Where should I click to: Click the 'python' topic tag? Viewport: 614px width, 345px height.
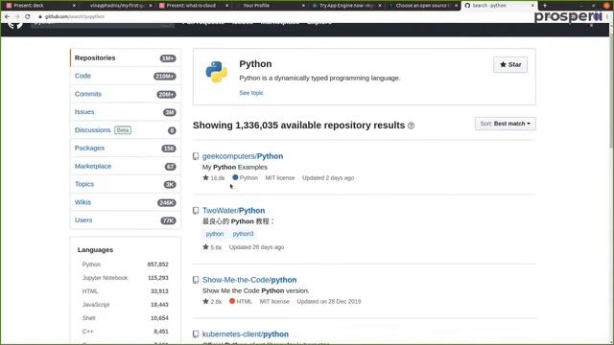215,234
